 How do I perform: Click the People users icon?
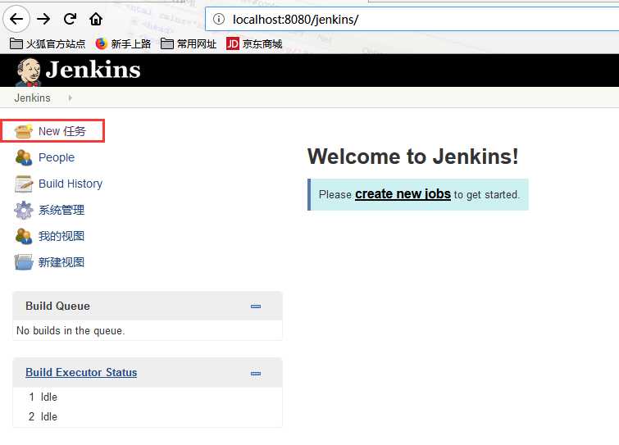[24, 158]
